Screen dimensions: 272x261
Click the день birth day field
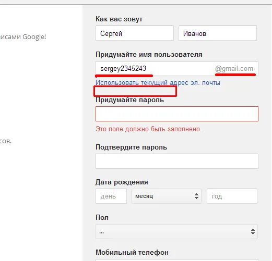pyautogui.click(x=111, y=196)
